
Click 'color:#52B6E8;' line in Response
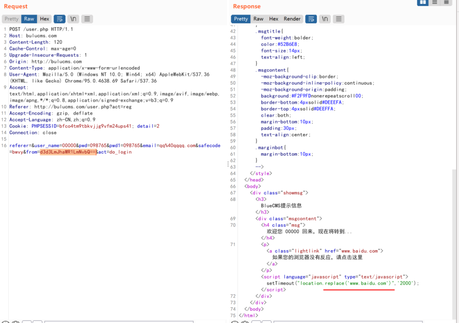(x=280, y=44)
